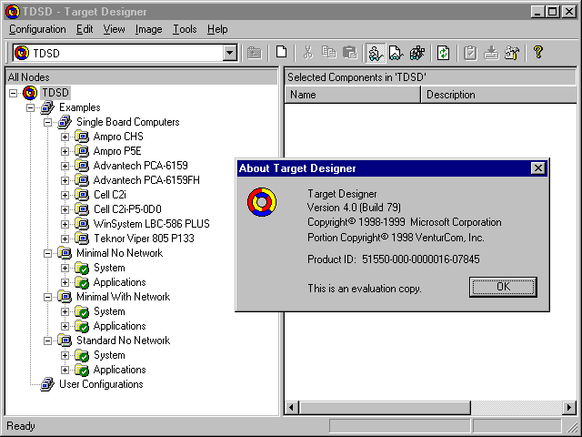Click the New configuration page icon

point(281,53)
